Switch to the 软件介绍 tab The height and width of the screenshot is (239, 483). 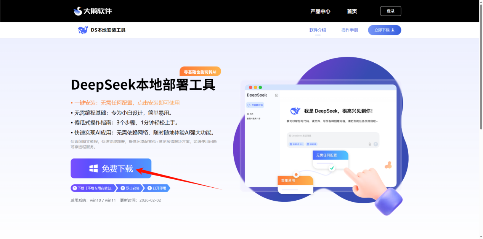point(318,30)
